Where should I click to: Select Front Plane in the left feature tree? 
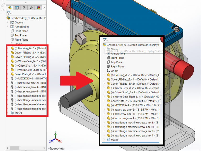pos(21,31)
